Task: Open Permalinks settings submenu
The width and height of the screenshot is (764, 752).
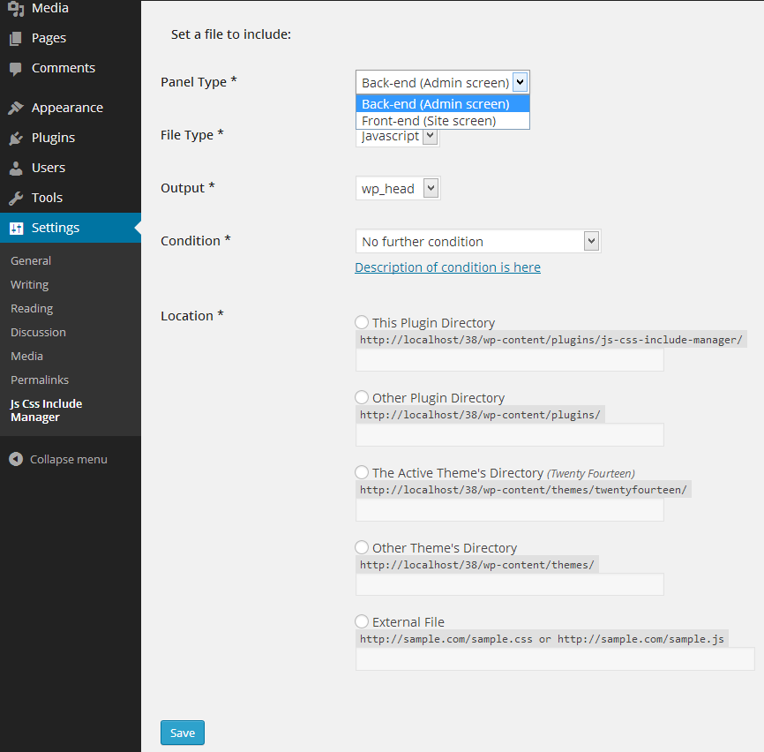Action: [40, 380]
